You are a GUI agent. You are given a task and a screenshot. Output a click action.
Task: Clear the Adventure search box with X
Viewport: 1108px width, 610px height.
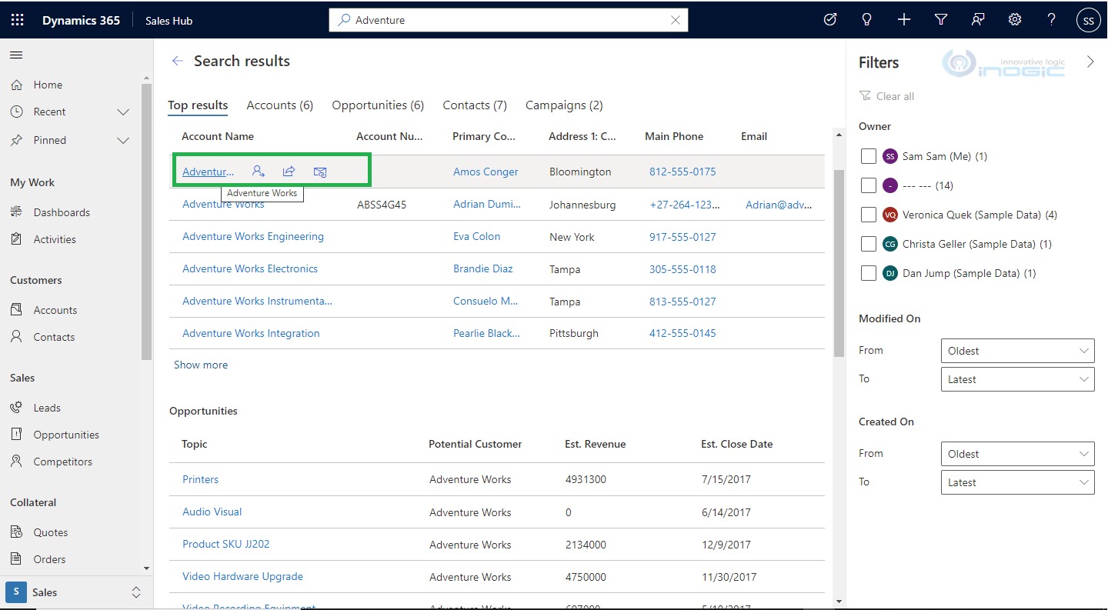pyautogui.click(x=676, y=20)
